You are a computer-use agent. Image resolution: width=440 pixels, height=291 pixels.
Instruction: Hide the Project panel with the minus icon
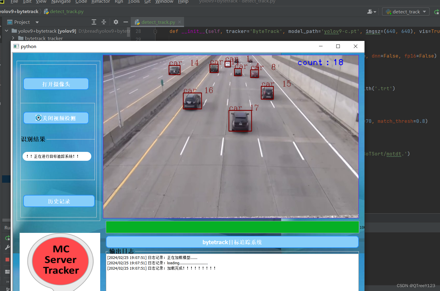pyautogui.click(x=125, y=22)
